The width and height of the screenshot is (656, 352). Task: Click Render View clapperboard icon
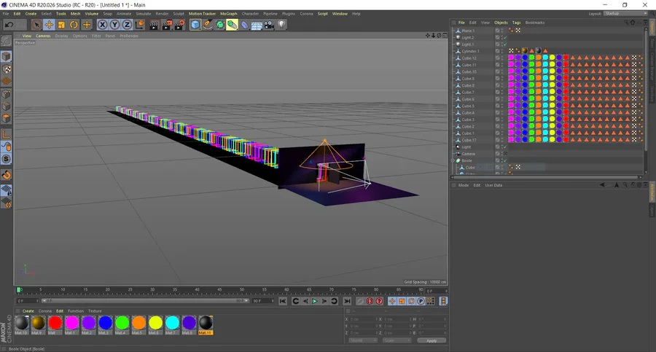tap(155, 25)
